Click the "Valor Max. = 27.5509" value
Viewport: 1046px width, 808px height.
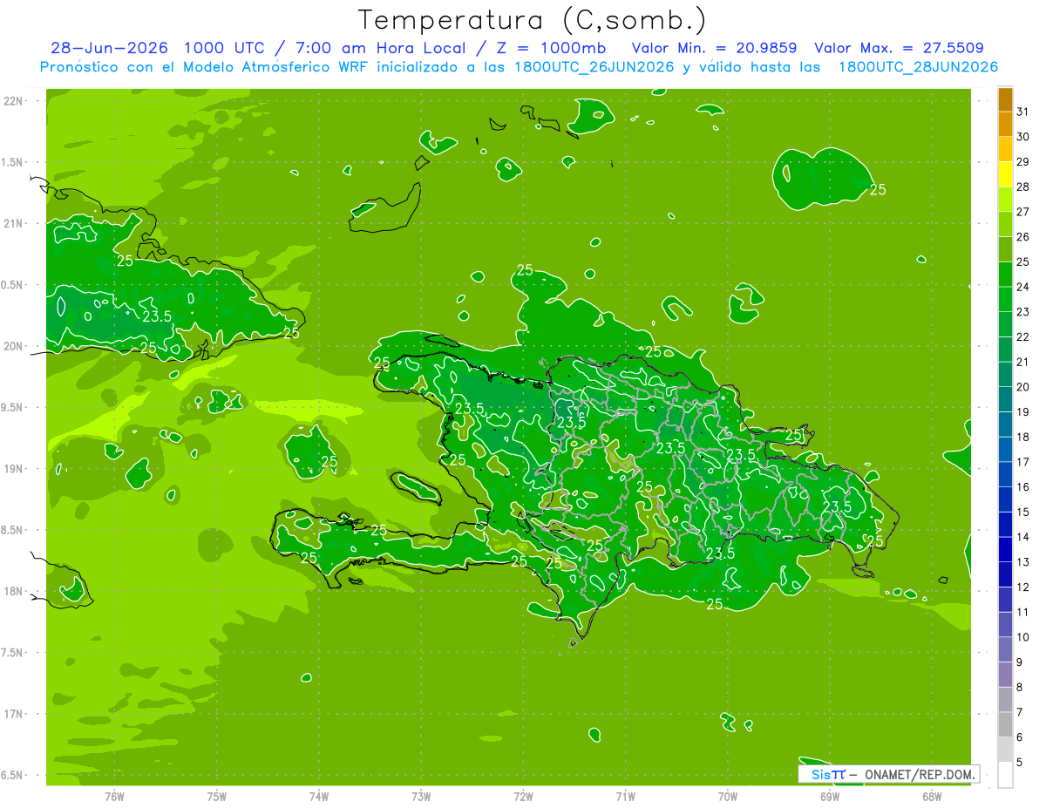point(899,48)
